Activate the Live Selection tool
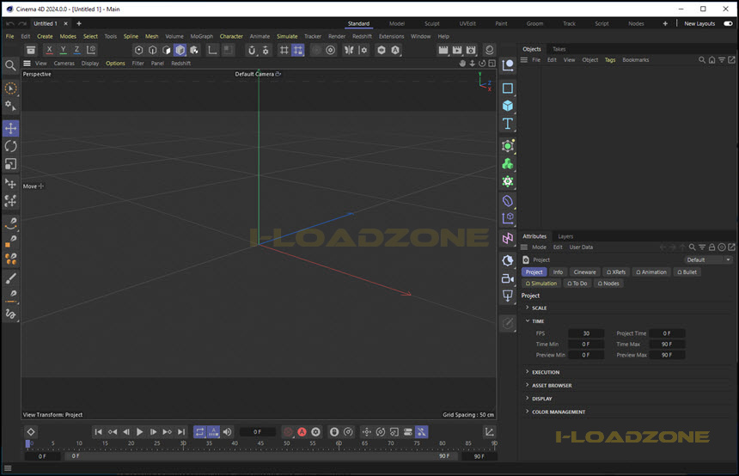This screenshot has height=476, width=739. pyautogui.click(x=10, y=88)
